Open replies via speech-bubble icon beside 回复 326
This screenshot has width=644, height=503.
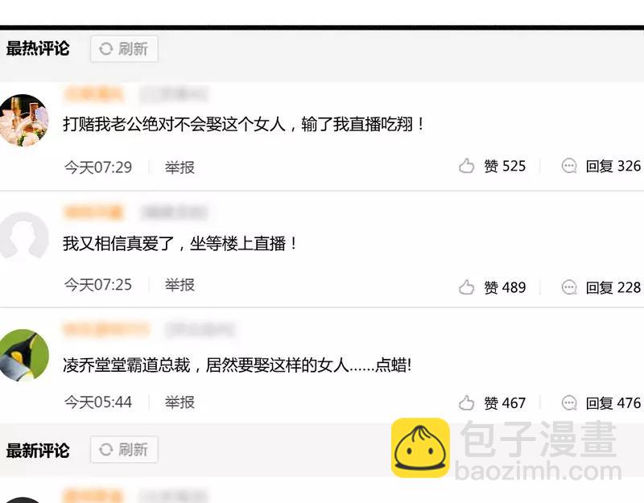(569, 166)
